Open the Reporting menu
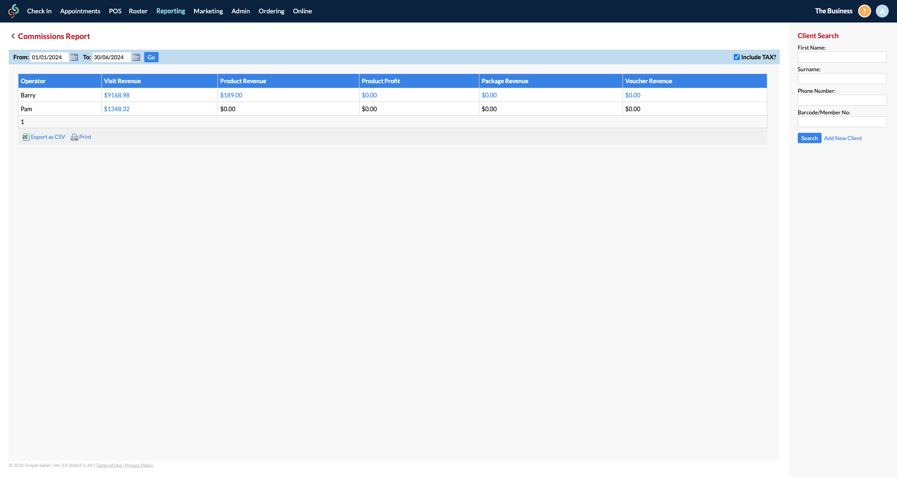Image resolution: width=897 pixels, height=477 pixels. pos(171,11)
